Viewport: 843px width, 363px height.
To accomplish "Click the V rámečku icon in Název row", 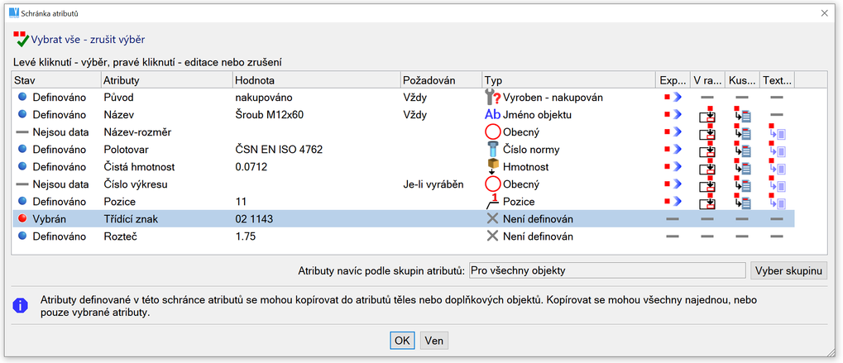I will point(706,115).
